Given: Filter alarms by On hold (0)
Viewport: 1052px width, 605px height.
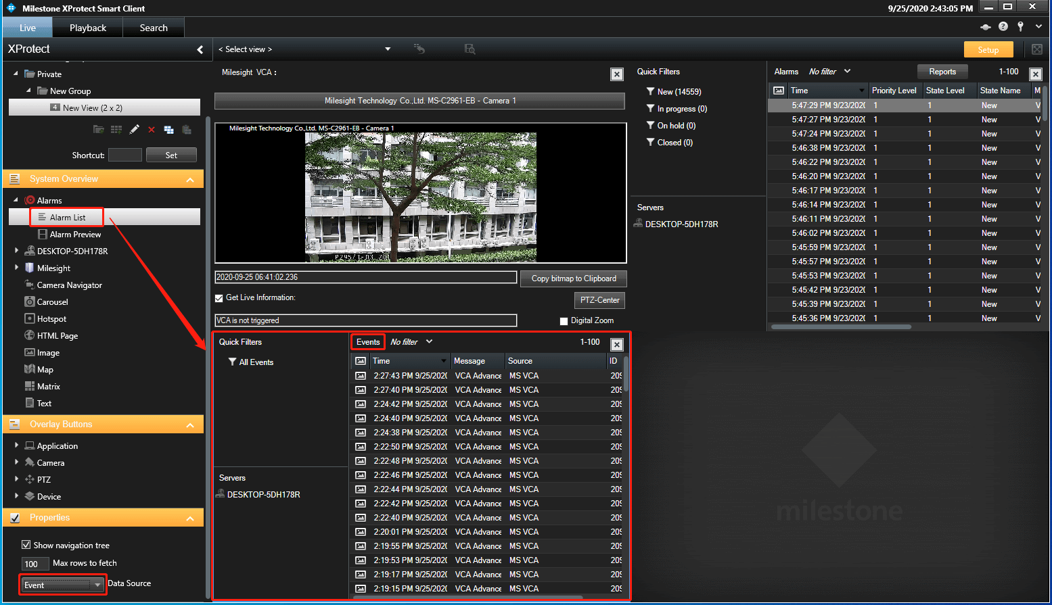Looking at the screenshot, I should point(671,125).
